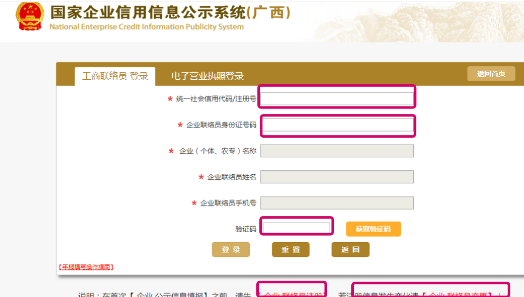The width and height of the screenshot is (524, 297).
Task: Select the 企业联络员身份证号码 input box
Action: pyautogui.click(x=337, y=125)
